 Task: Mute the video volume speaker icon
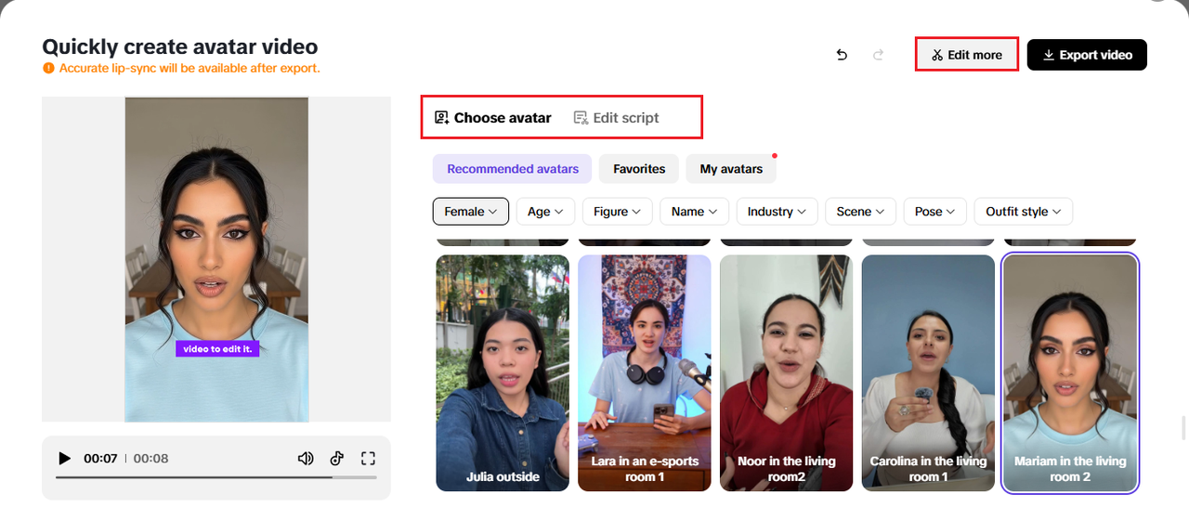tap(305, 458)
